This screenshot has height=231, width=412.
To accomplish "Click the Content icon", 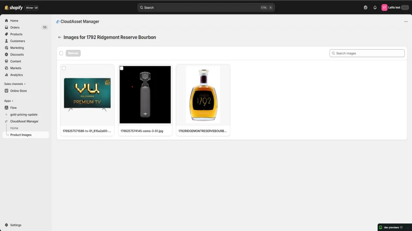I will (6, 61).
